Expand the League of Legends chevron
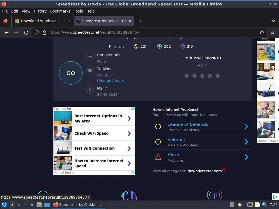 [246, 127]
